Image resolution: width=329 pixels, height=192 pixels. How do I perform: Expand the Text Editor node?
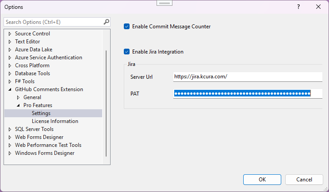pyautogui.click(x=10, y=42)
